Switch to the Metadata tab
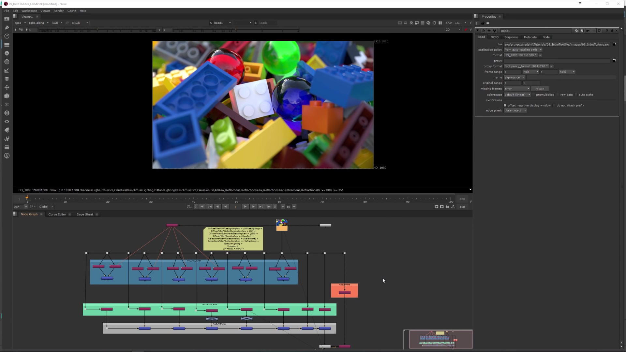Image resolution: width=626 pixels, height=352 pixels. 530,37
